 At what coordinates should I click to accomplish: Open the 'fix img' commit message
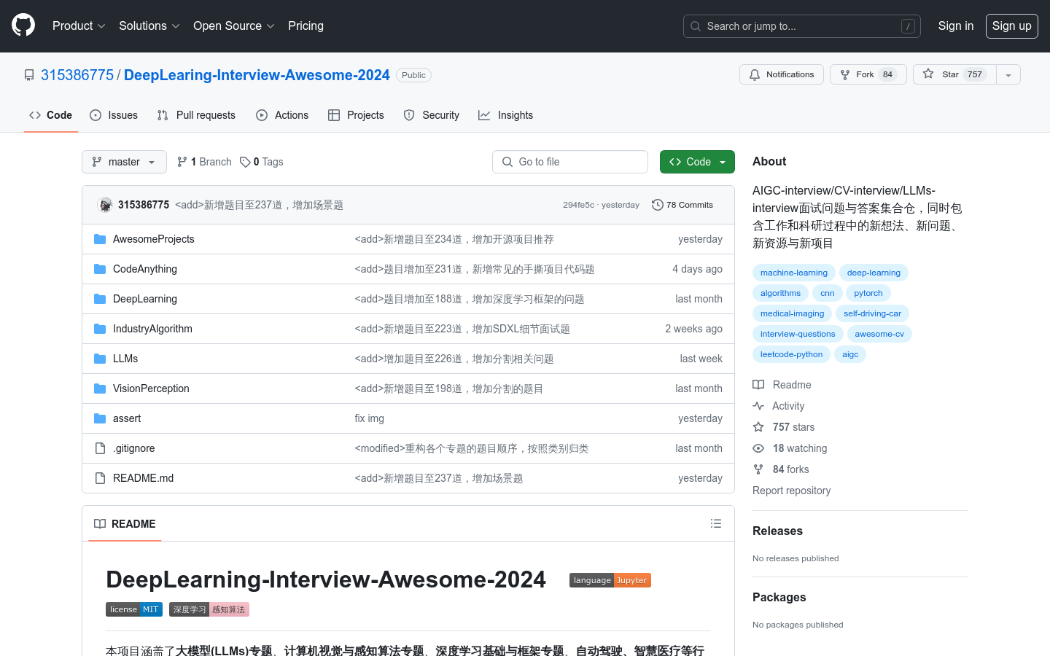click(x=369, y=418)
